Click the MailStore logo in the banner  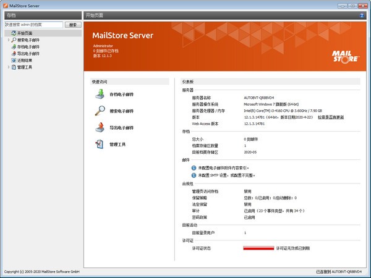[x=346, y=56]
